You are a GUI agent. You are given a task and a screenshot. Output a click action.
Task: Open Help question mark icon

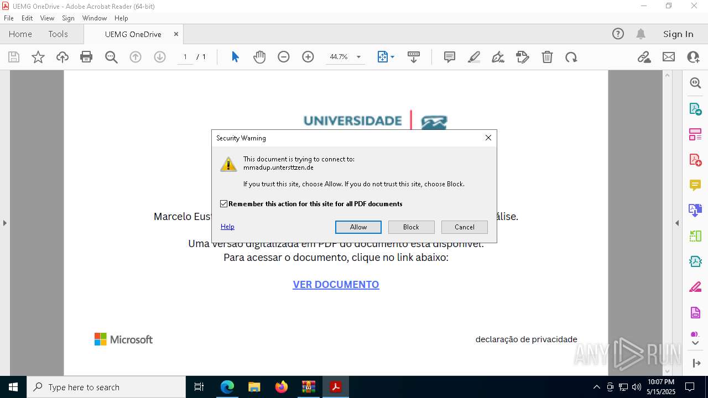618,34
